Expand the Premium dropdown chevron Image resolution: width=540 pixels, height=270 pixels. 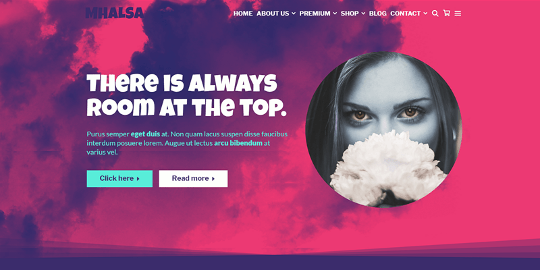click(x=335, y=13)
